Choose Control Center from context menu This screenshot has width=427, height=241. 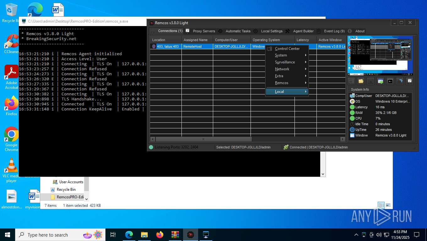pos(287,49)
